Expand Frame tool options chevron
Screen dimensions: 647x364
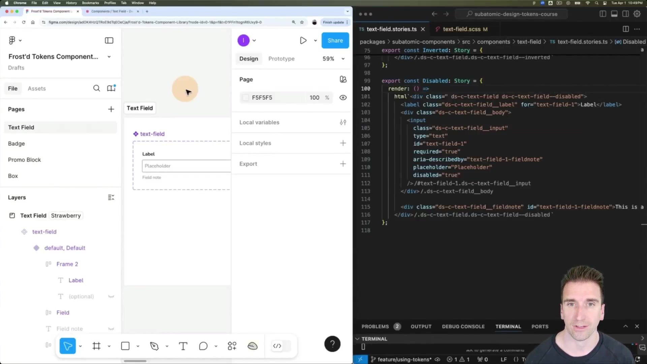tap(109, 346)
